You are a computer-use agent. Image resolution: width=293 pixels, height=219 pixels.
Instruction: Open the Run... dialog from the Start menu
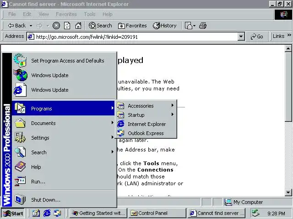[x=64, y=182]
